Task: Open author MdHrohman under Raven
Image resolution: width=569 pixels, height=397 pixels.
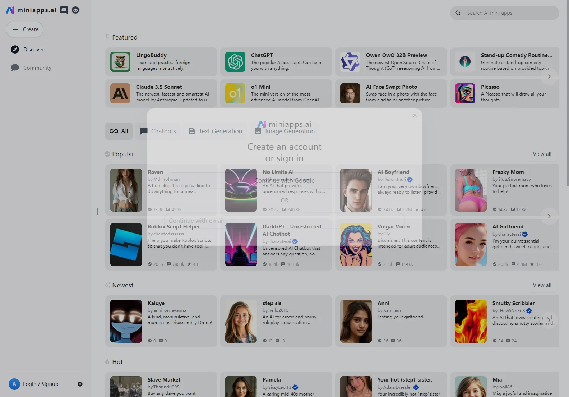Action: click(x=166, y=179)
